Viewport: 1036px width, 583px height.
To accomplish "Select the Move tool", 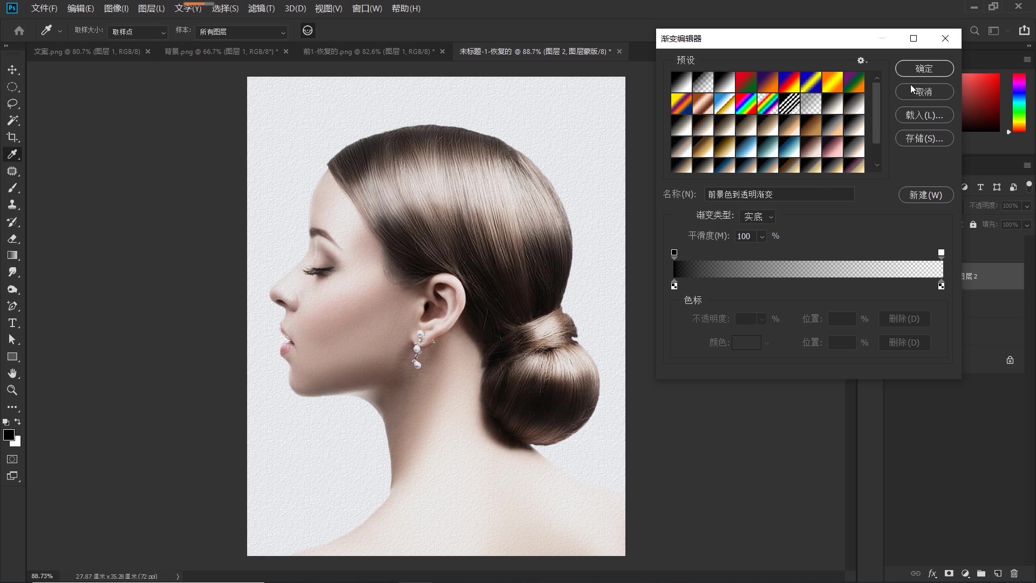I will click(x=12, y=70).
